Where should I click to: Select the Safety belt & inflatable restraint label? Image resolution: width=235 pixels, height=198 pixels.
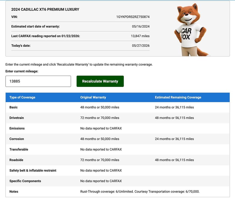[x=33, y=170]
